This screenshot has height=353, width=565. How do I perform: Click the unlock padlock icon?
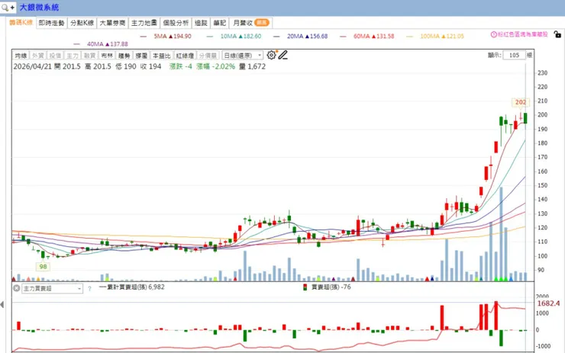557,34
